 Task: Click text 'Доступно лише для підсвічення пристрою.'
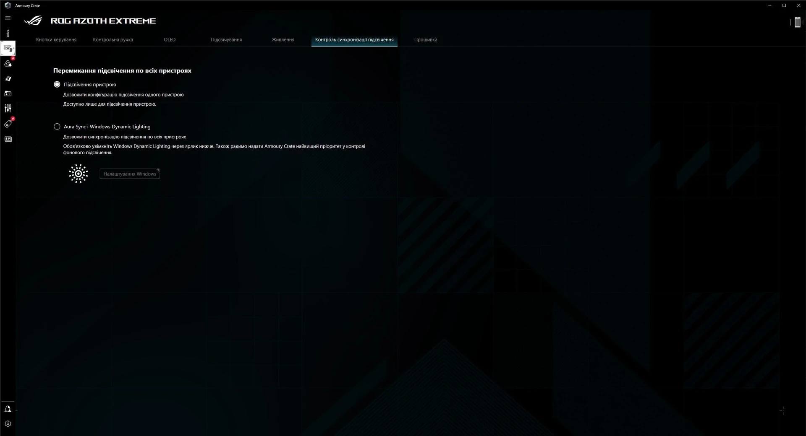110,104
